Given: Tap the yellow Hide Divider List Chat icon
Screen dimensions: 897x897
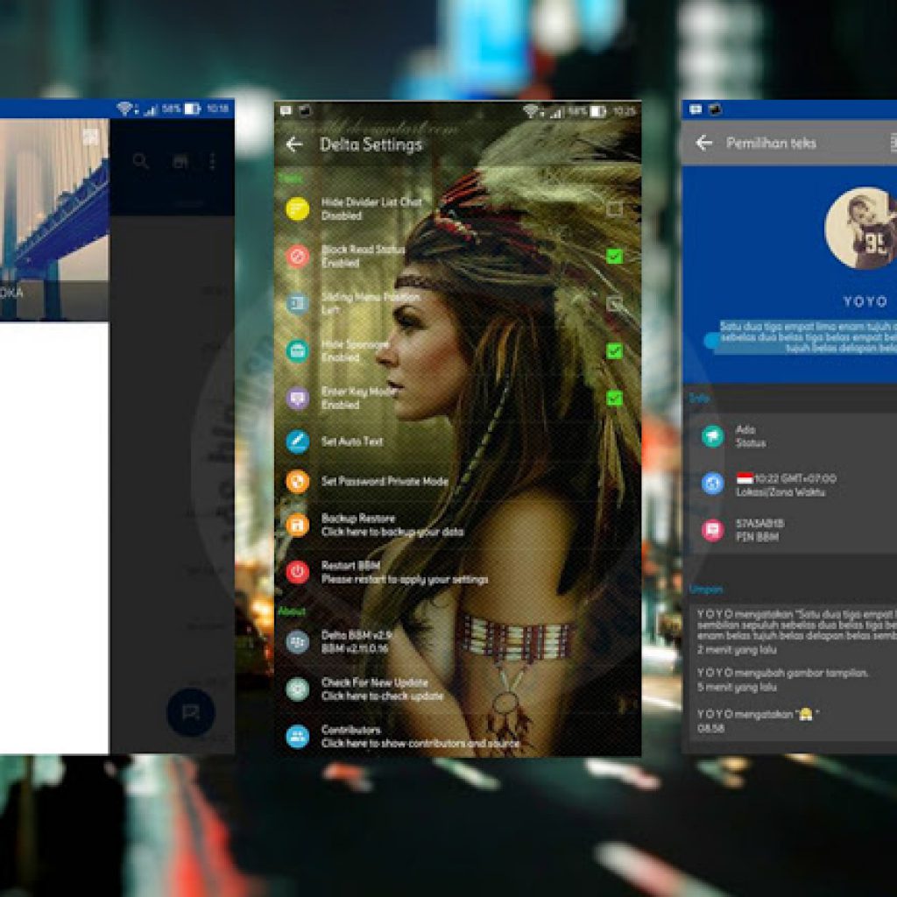Looking at the screenshot, I should tap(296, 208).
